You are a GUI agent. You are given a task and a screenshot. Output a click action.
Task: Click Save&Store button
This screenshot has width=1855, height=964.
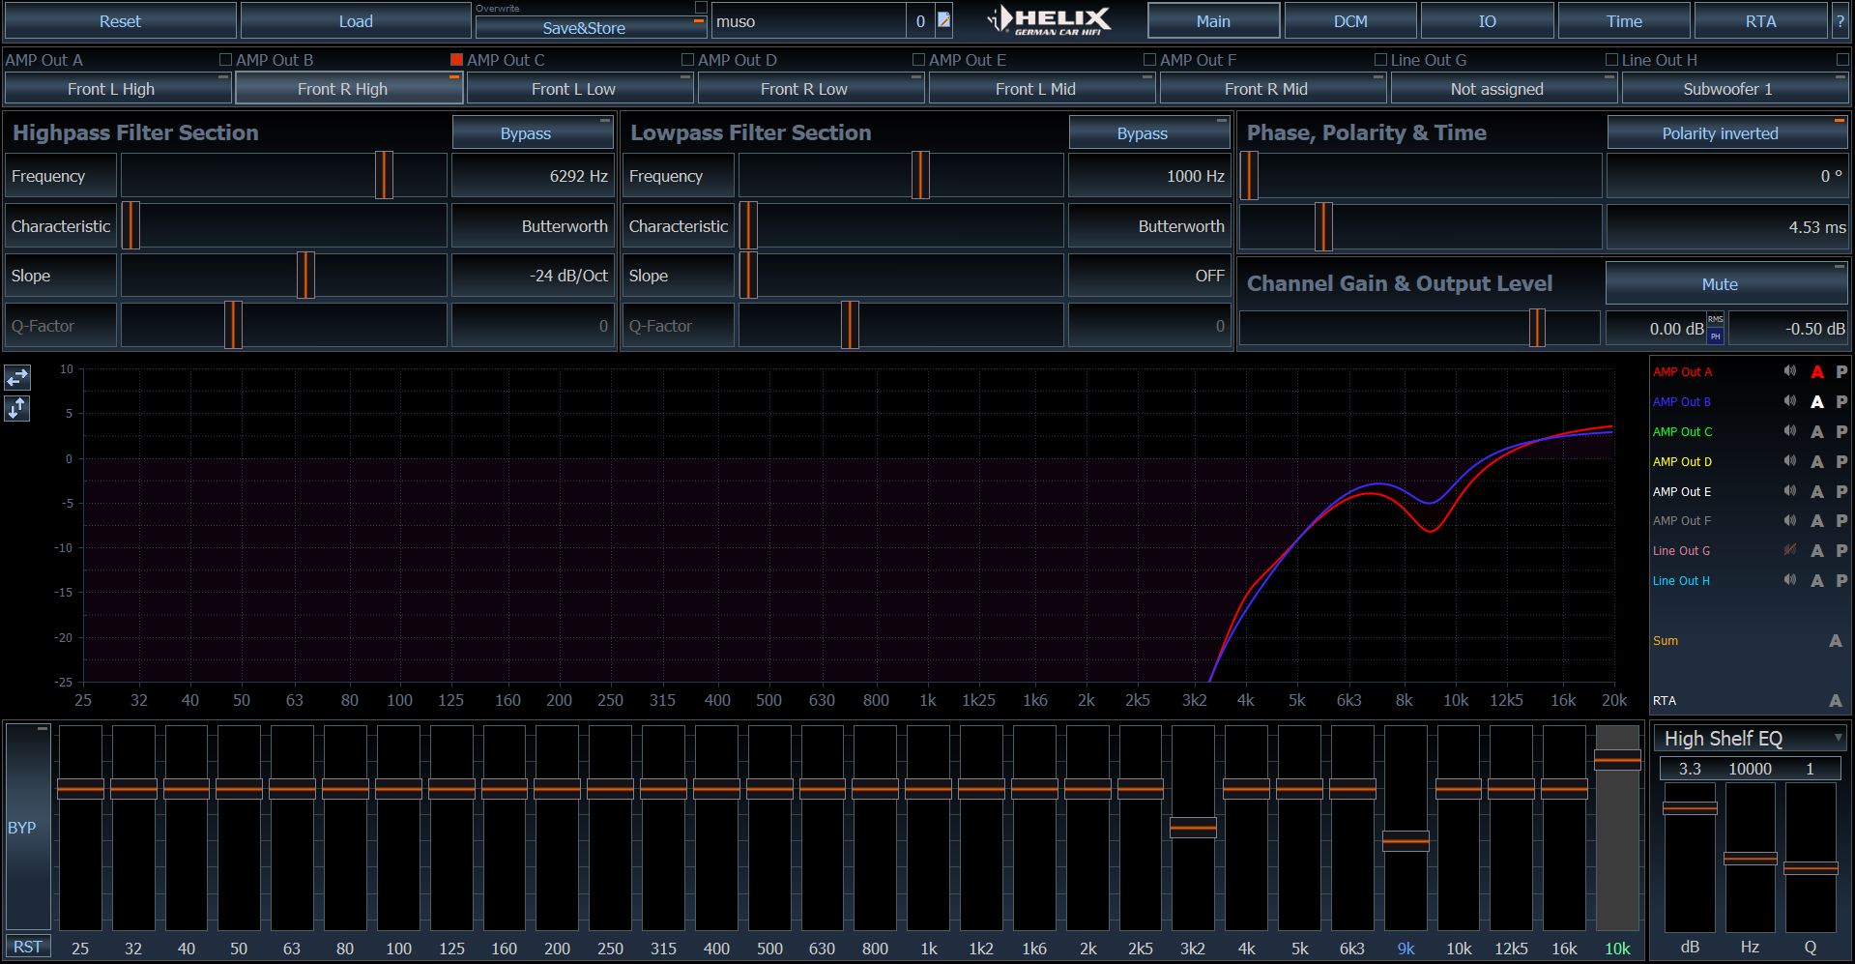tap(591, 28)
